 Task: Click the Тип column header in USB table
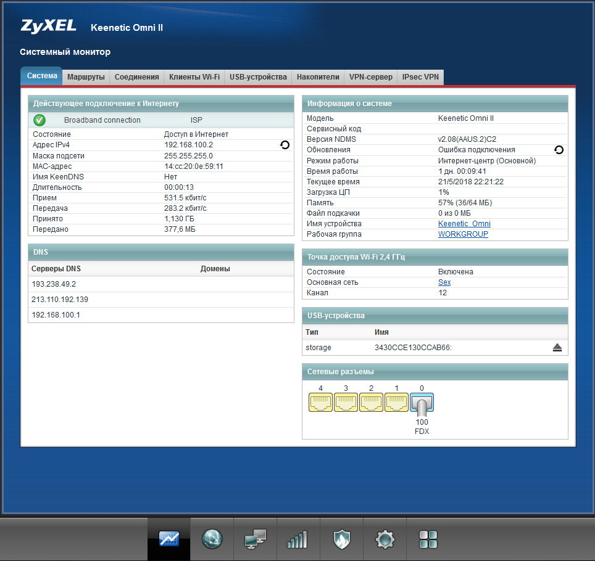(312, 332)
